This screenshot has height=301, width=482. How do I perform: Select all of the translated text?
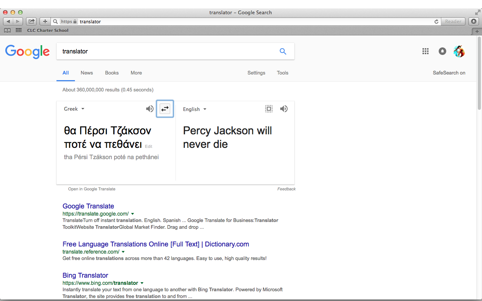coord(268,109)
